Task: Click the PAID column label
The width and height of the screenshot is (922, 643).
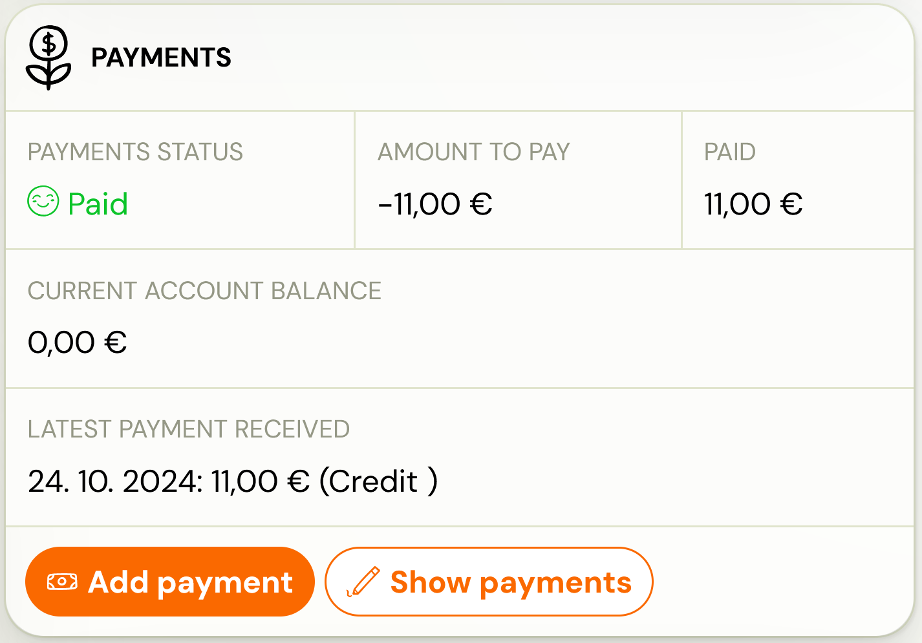Action: [x=730, y=153]
